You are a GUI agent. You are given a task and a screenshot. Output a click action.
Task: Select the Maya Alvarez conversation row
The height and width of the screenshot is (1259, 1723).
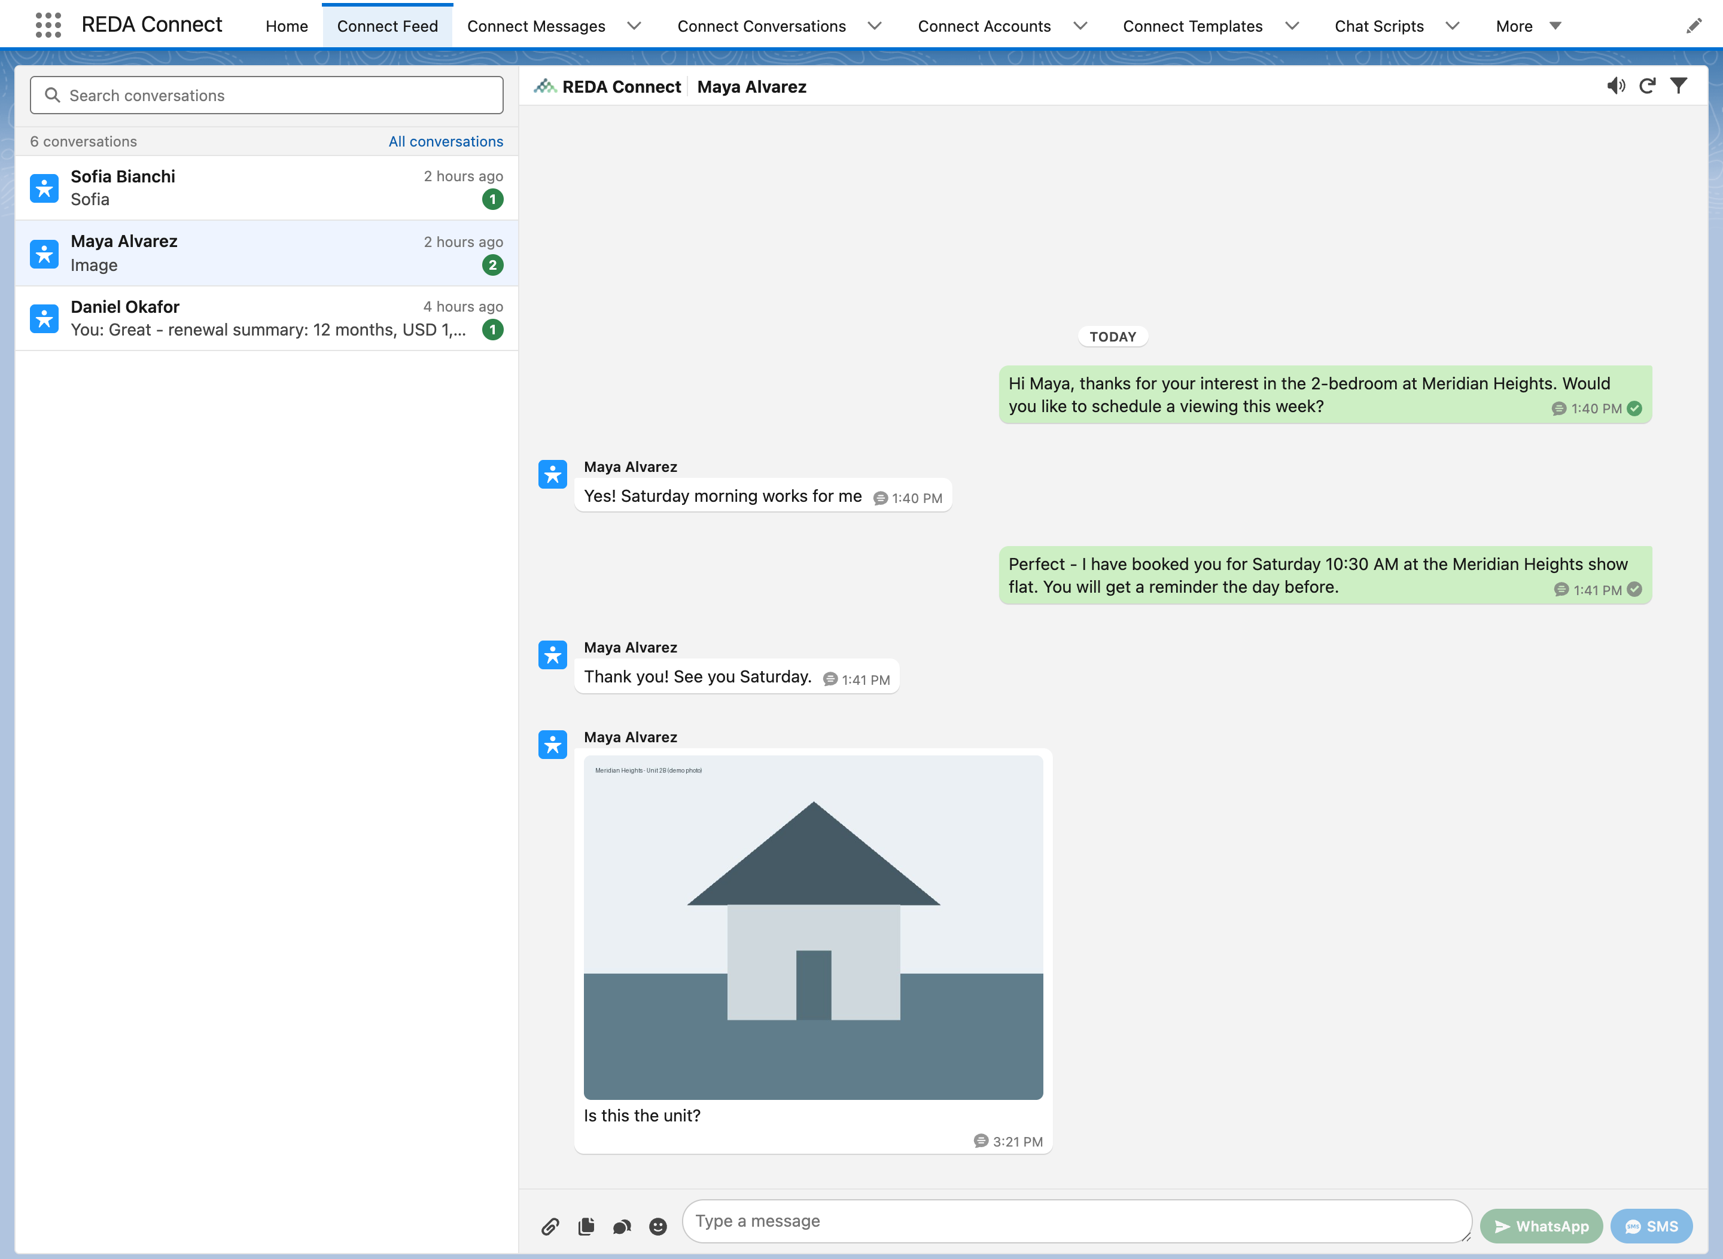pyautogui.click(x=267, y=254)
